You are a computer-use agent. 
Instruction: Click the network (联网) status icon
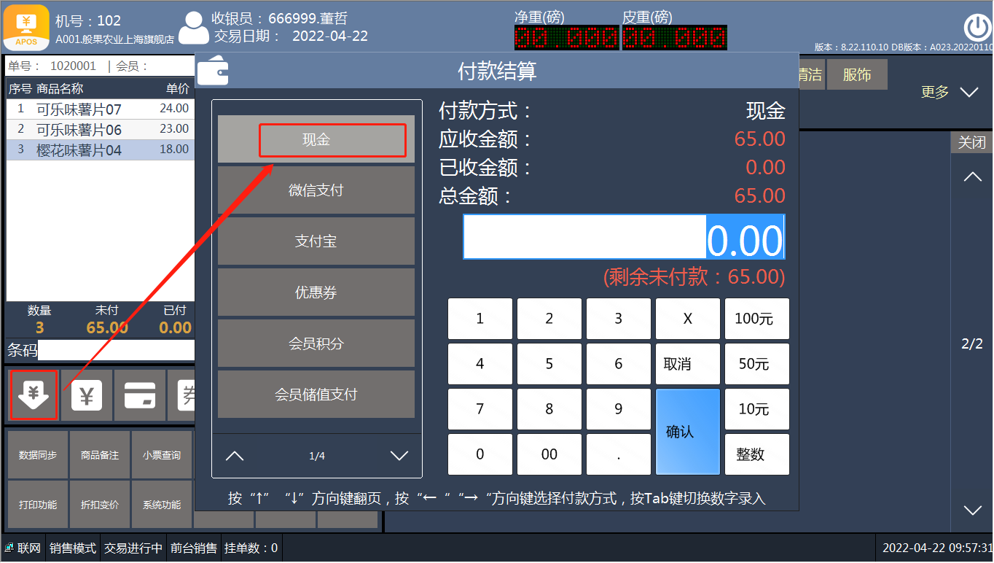pos(9,548)
